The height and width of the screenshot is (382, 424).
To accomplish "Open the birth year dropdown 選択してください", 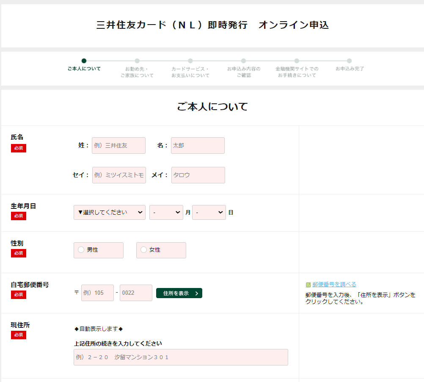I will pyautogui.click(x=110, y=212).
